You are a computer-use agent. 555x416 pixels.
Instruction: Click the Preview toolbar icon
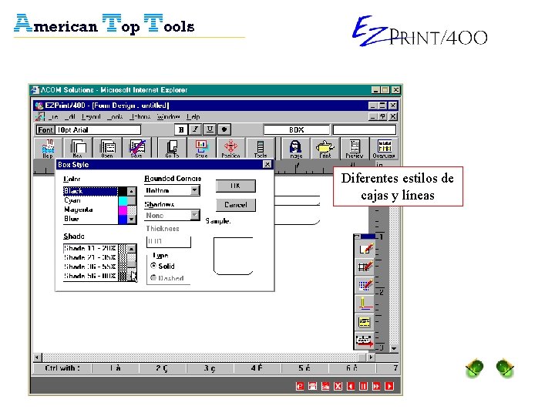pyautogui.click(x=355, y=148)
